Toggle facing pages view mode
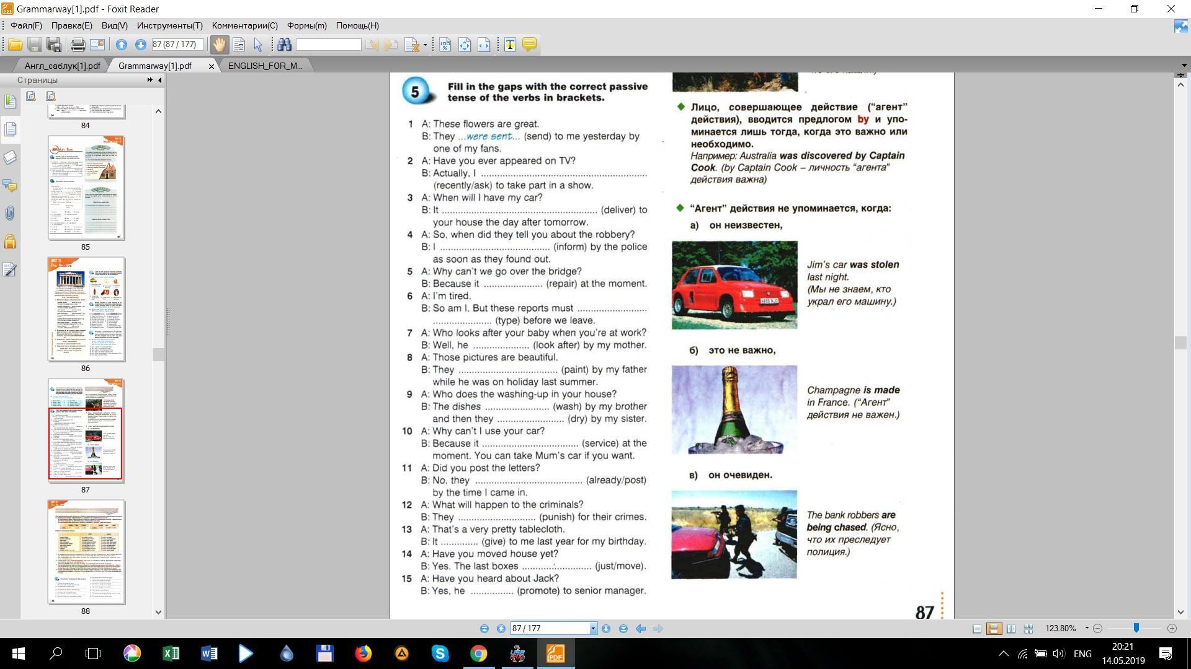The image size is (1191, 669). tap(1011, 629)
